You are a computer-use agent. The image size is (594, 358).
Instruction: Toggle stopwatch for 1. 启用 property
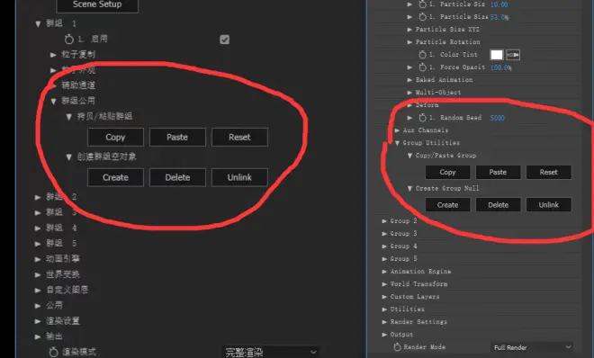[x=69, y=39]
